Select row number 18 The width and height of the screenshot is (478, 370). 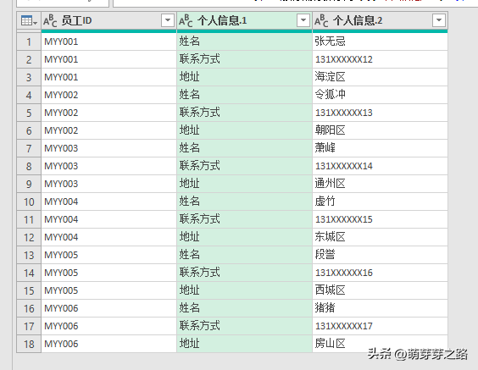(29, 344)
